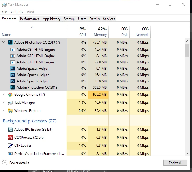This screenshot has height=172, width=192.
Task: Switch to the Users tab
Action: (x=82, y=19)
